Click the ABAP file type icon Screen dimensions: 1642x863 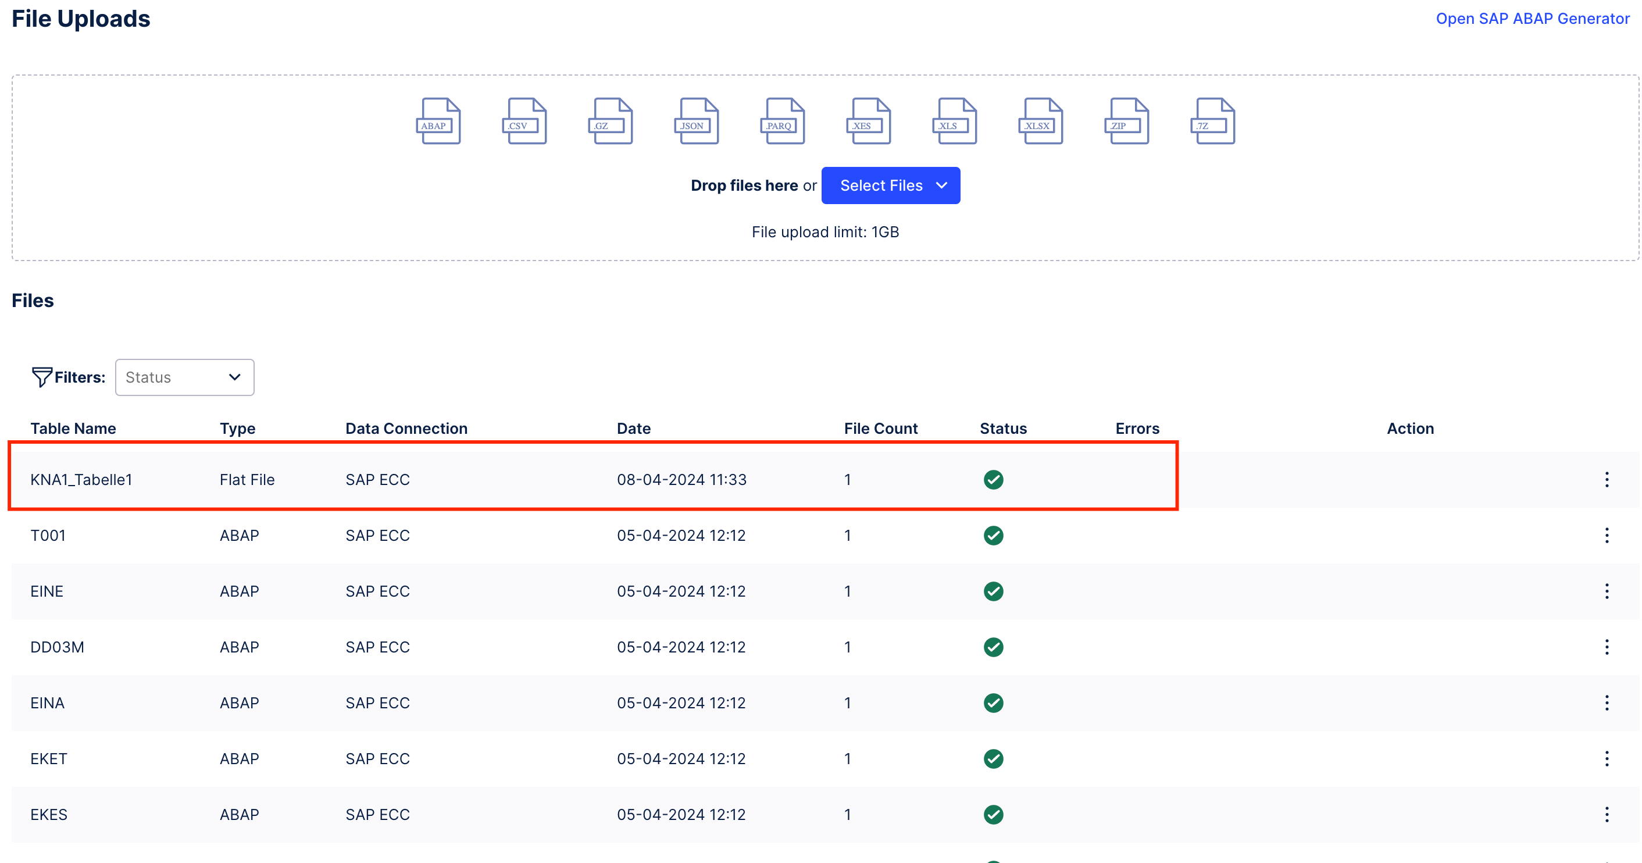(438, 121)
